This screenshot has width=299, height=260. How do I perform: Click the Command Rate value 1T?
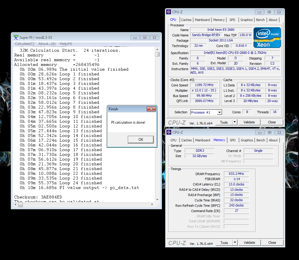pos(236,211)
